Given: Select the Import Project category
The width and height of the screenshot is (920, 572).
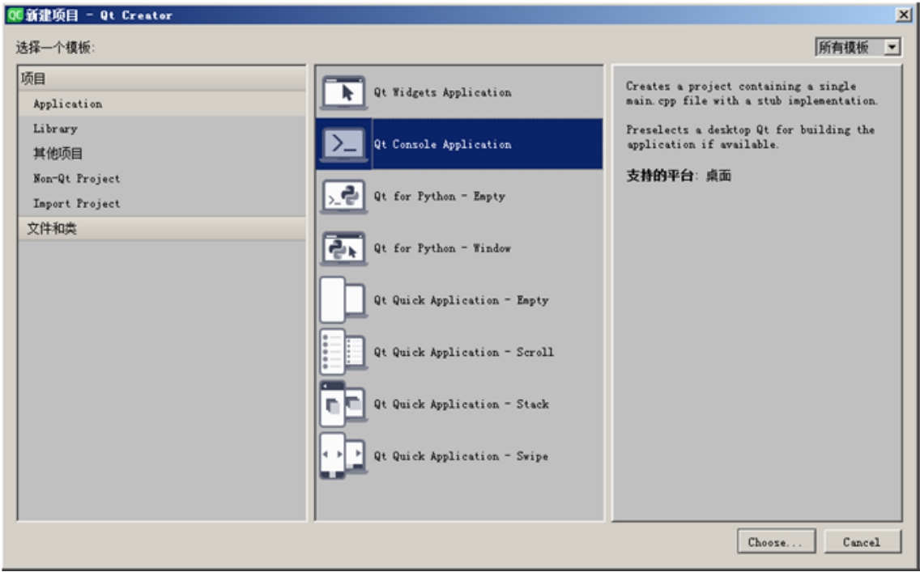Looking at the screenshot, I should coord(162,203).
